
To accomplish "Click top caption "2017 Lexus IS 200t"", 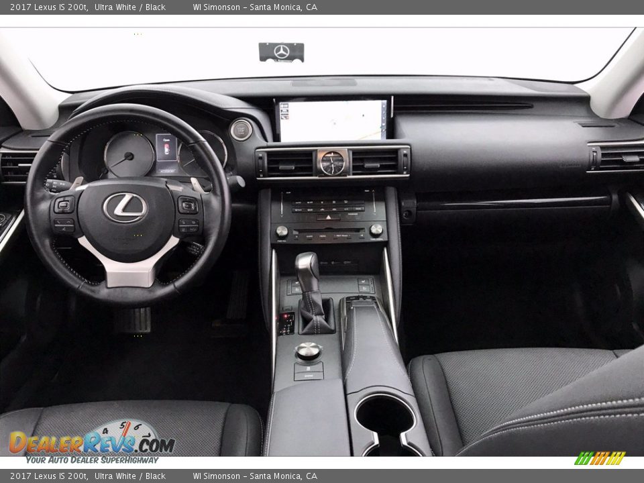I will pyautogui.click(x=49, y=7).
